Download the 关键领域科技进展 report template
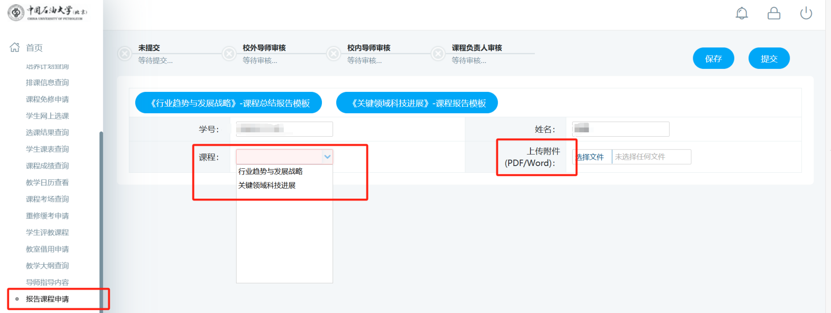831x313 pixels. point(417,103)
